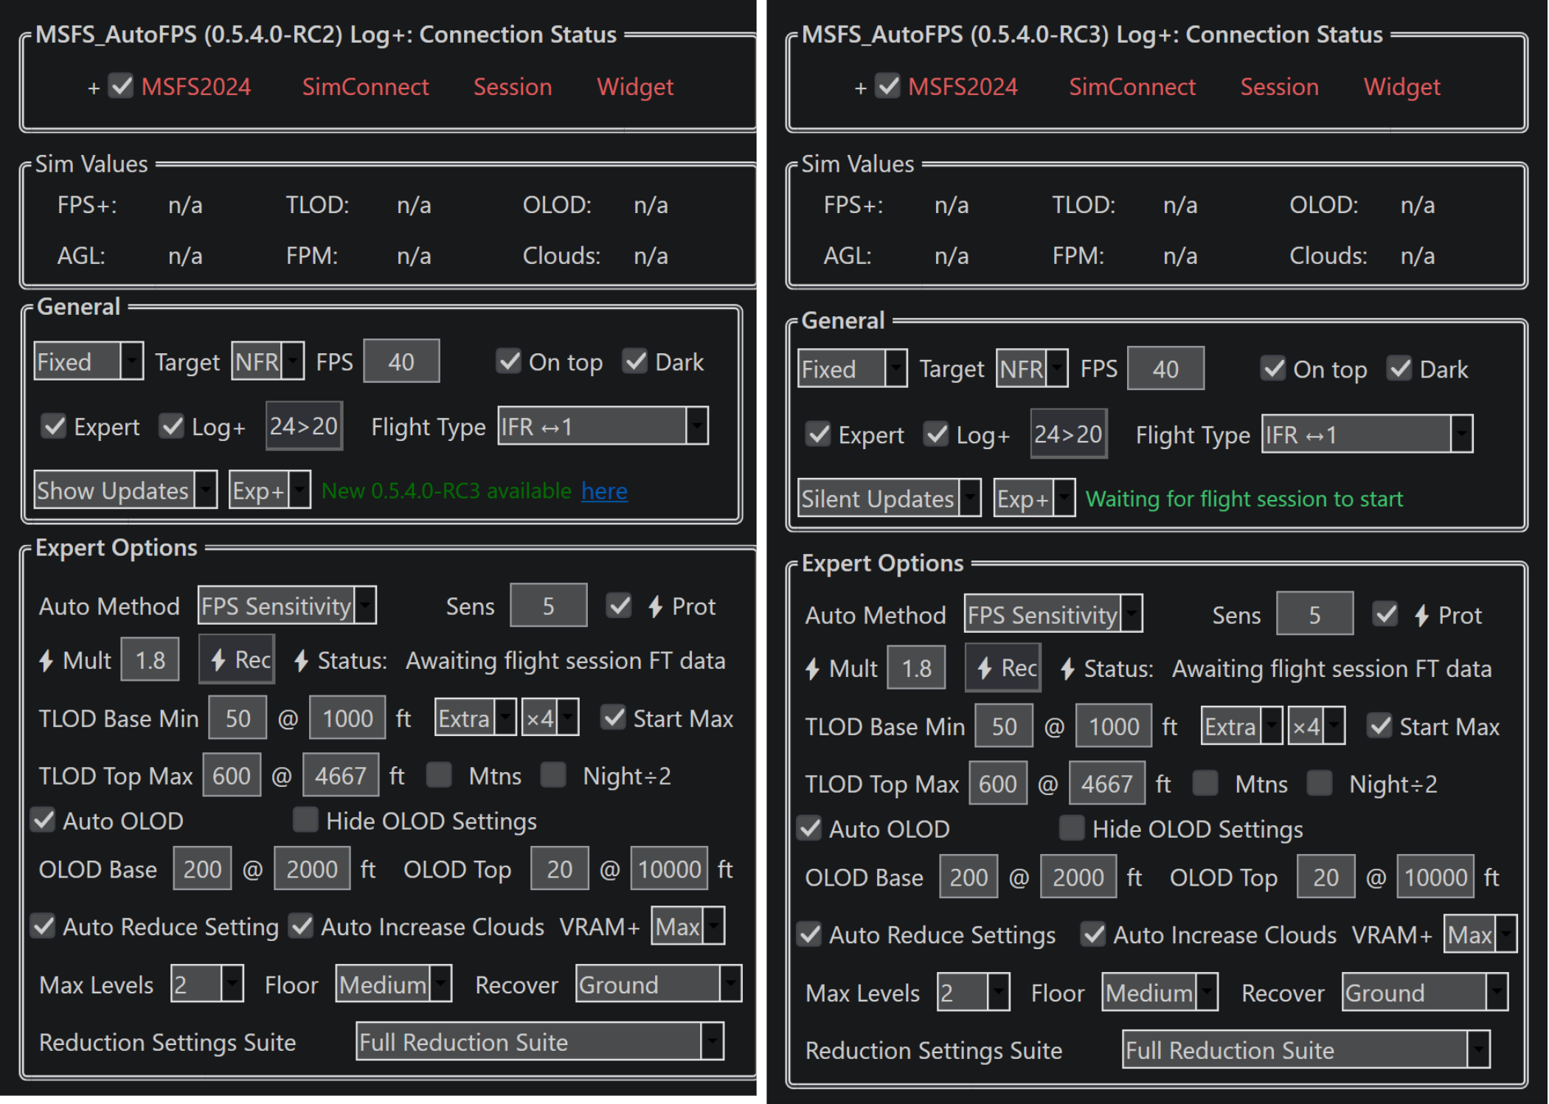Follow the 'here' link for RC3 update
This screenshot has width=1549, height=1104.
click(604, 490)
